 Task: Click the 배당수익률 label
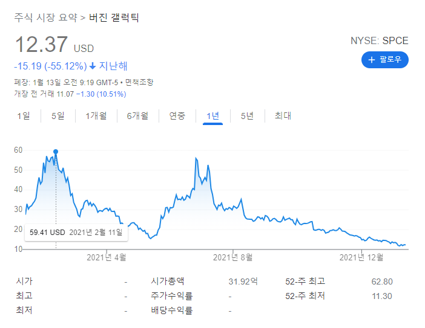coord(171,310)
